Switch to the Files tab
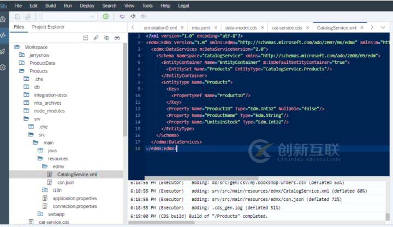The width and height of the screenshot is (393, 227). click(x=19, y=27)
